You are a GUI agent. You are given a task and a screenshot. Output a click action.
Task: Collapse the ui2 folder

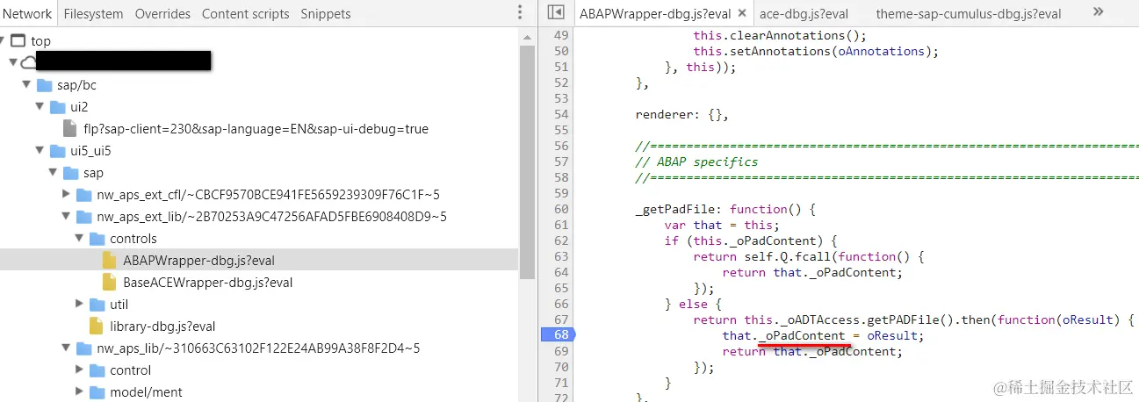coord(40,107)
